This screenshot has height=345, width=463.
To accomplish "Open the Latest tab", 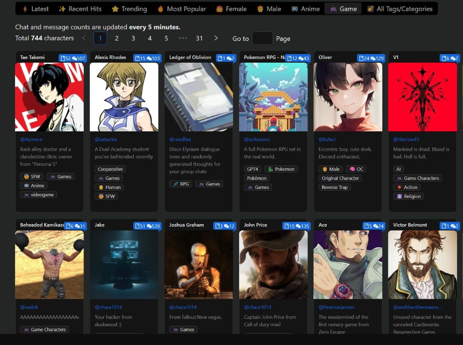I will click(36, 9).
